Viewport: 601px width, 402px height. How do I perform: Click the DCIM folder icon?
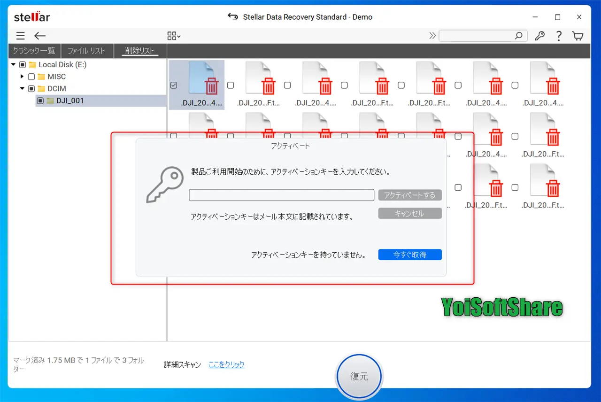coord(41,88)
